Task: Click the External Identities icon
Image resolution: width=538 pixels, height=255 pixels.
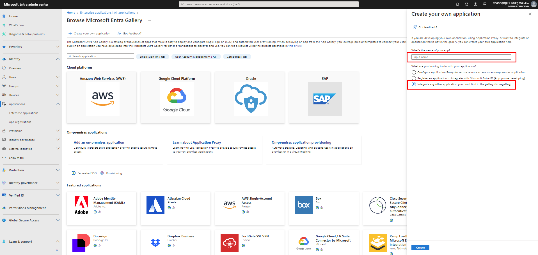Action: click(4, 149)
